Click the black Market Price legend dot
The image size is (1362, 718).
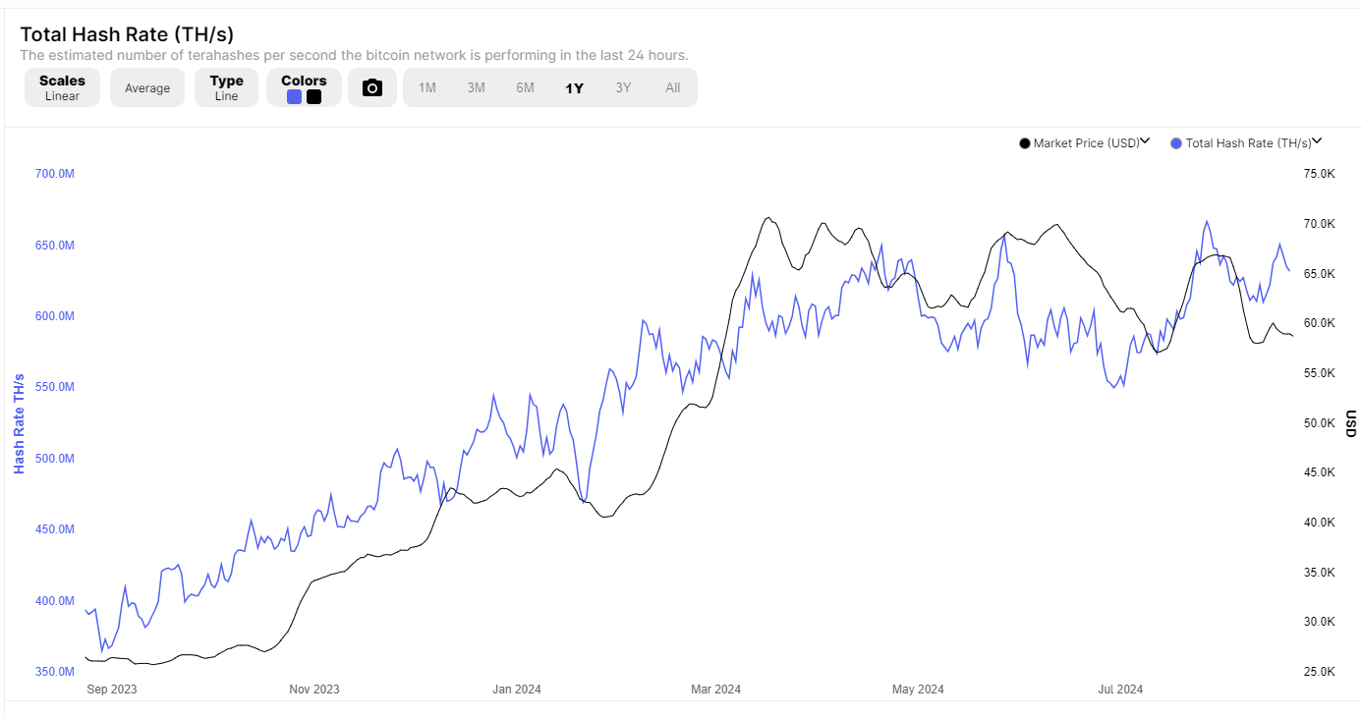coord(1025,143)
